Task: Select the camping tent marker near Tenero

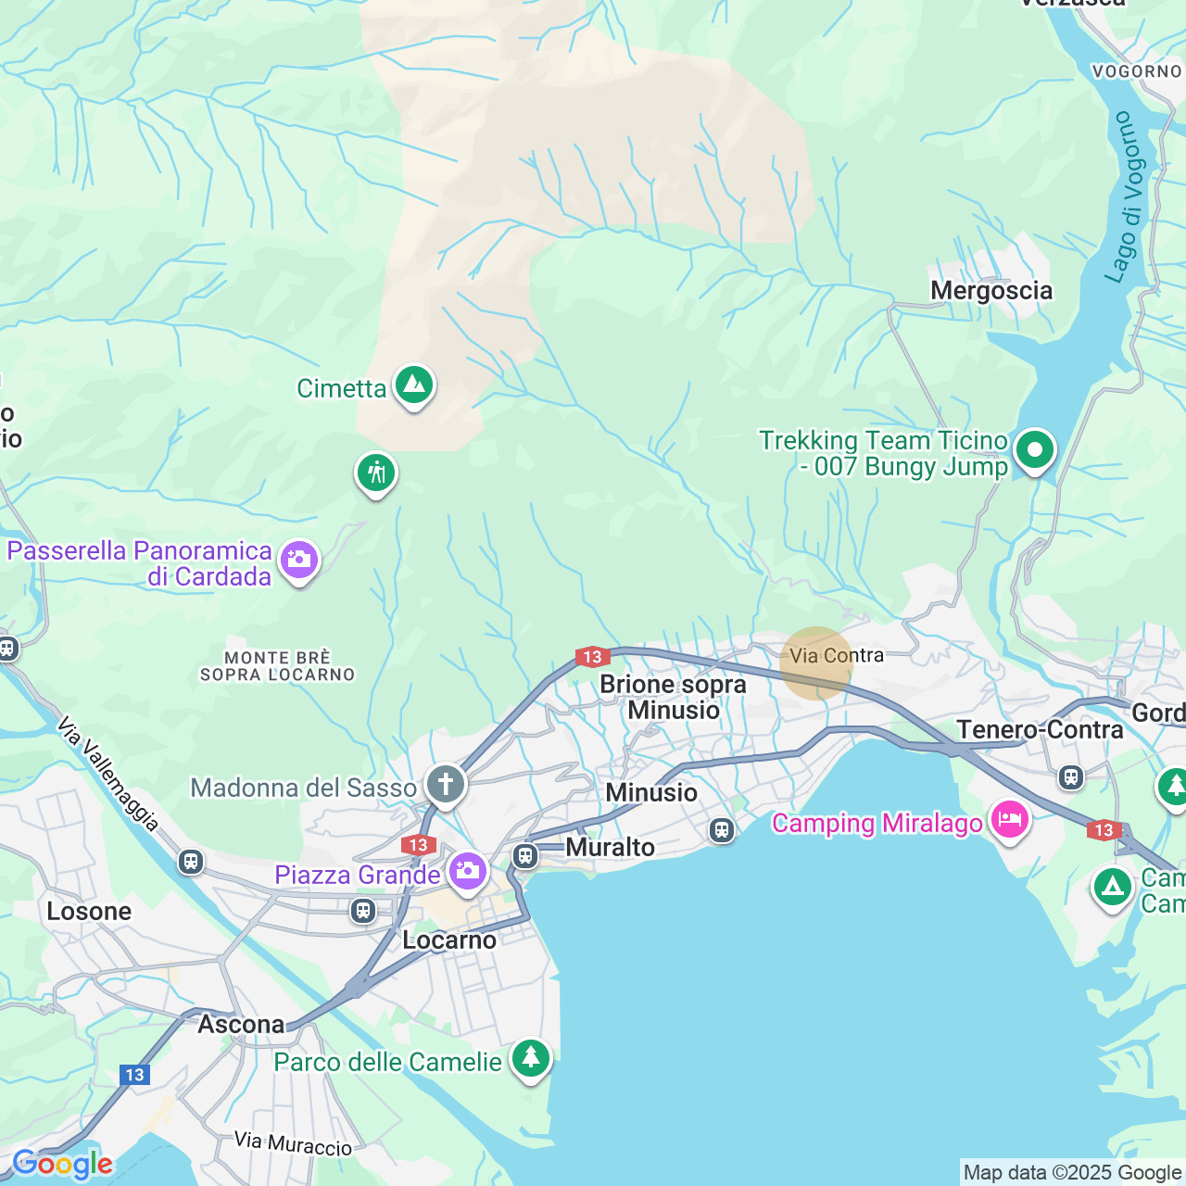Action: pyautogui.click(x=1113, y=888)
